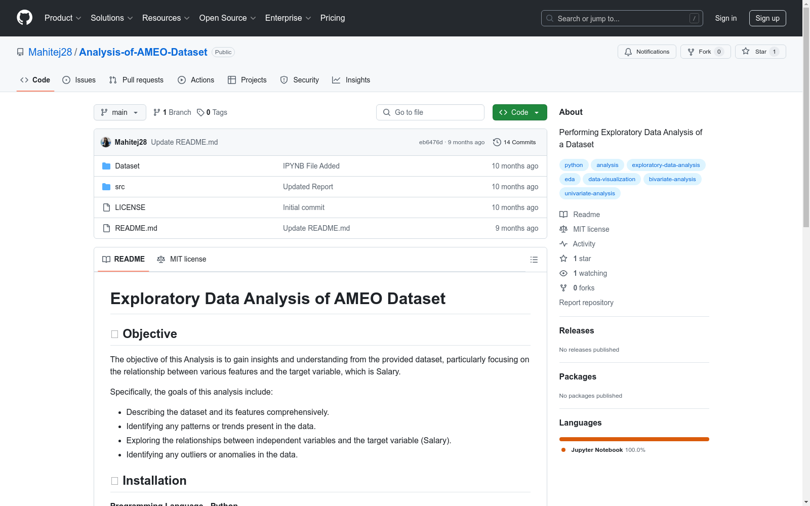The image size is (810, 506).
Task: Switch to the Code tab
Action: click(x=35, y=80)
